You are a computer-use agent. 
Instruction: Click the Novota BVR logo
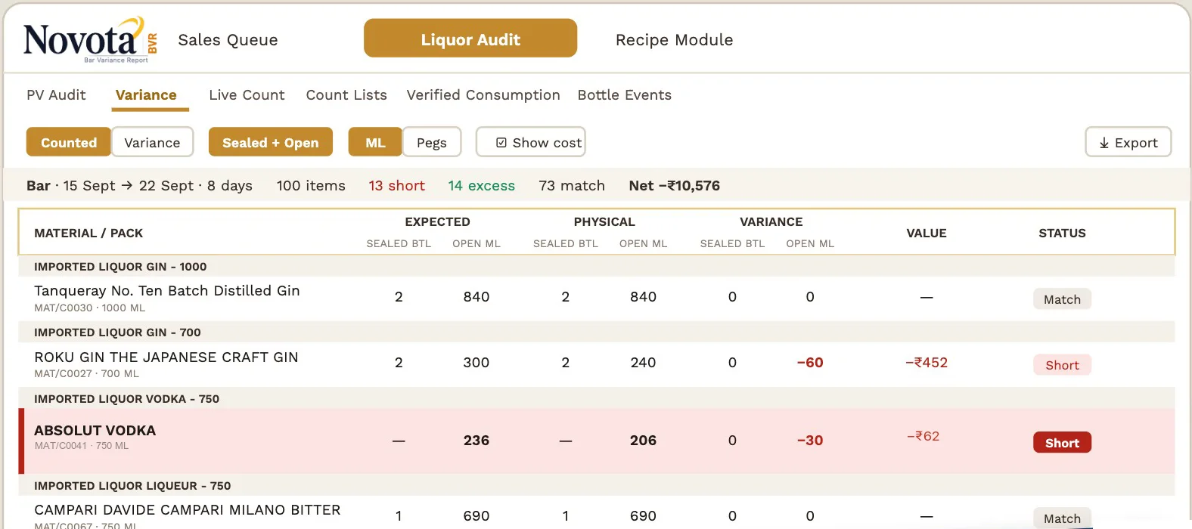coord(91,40)
